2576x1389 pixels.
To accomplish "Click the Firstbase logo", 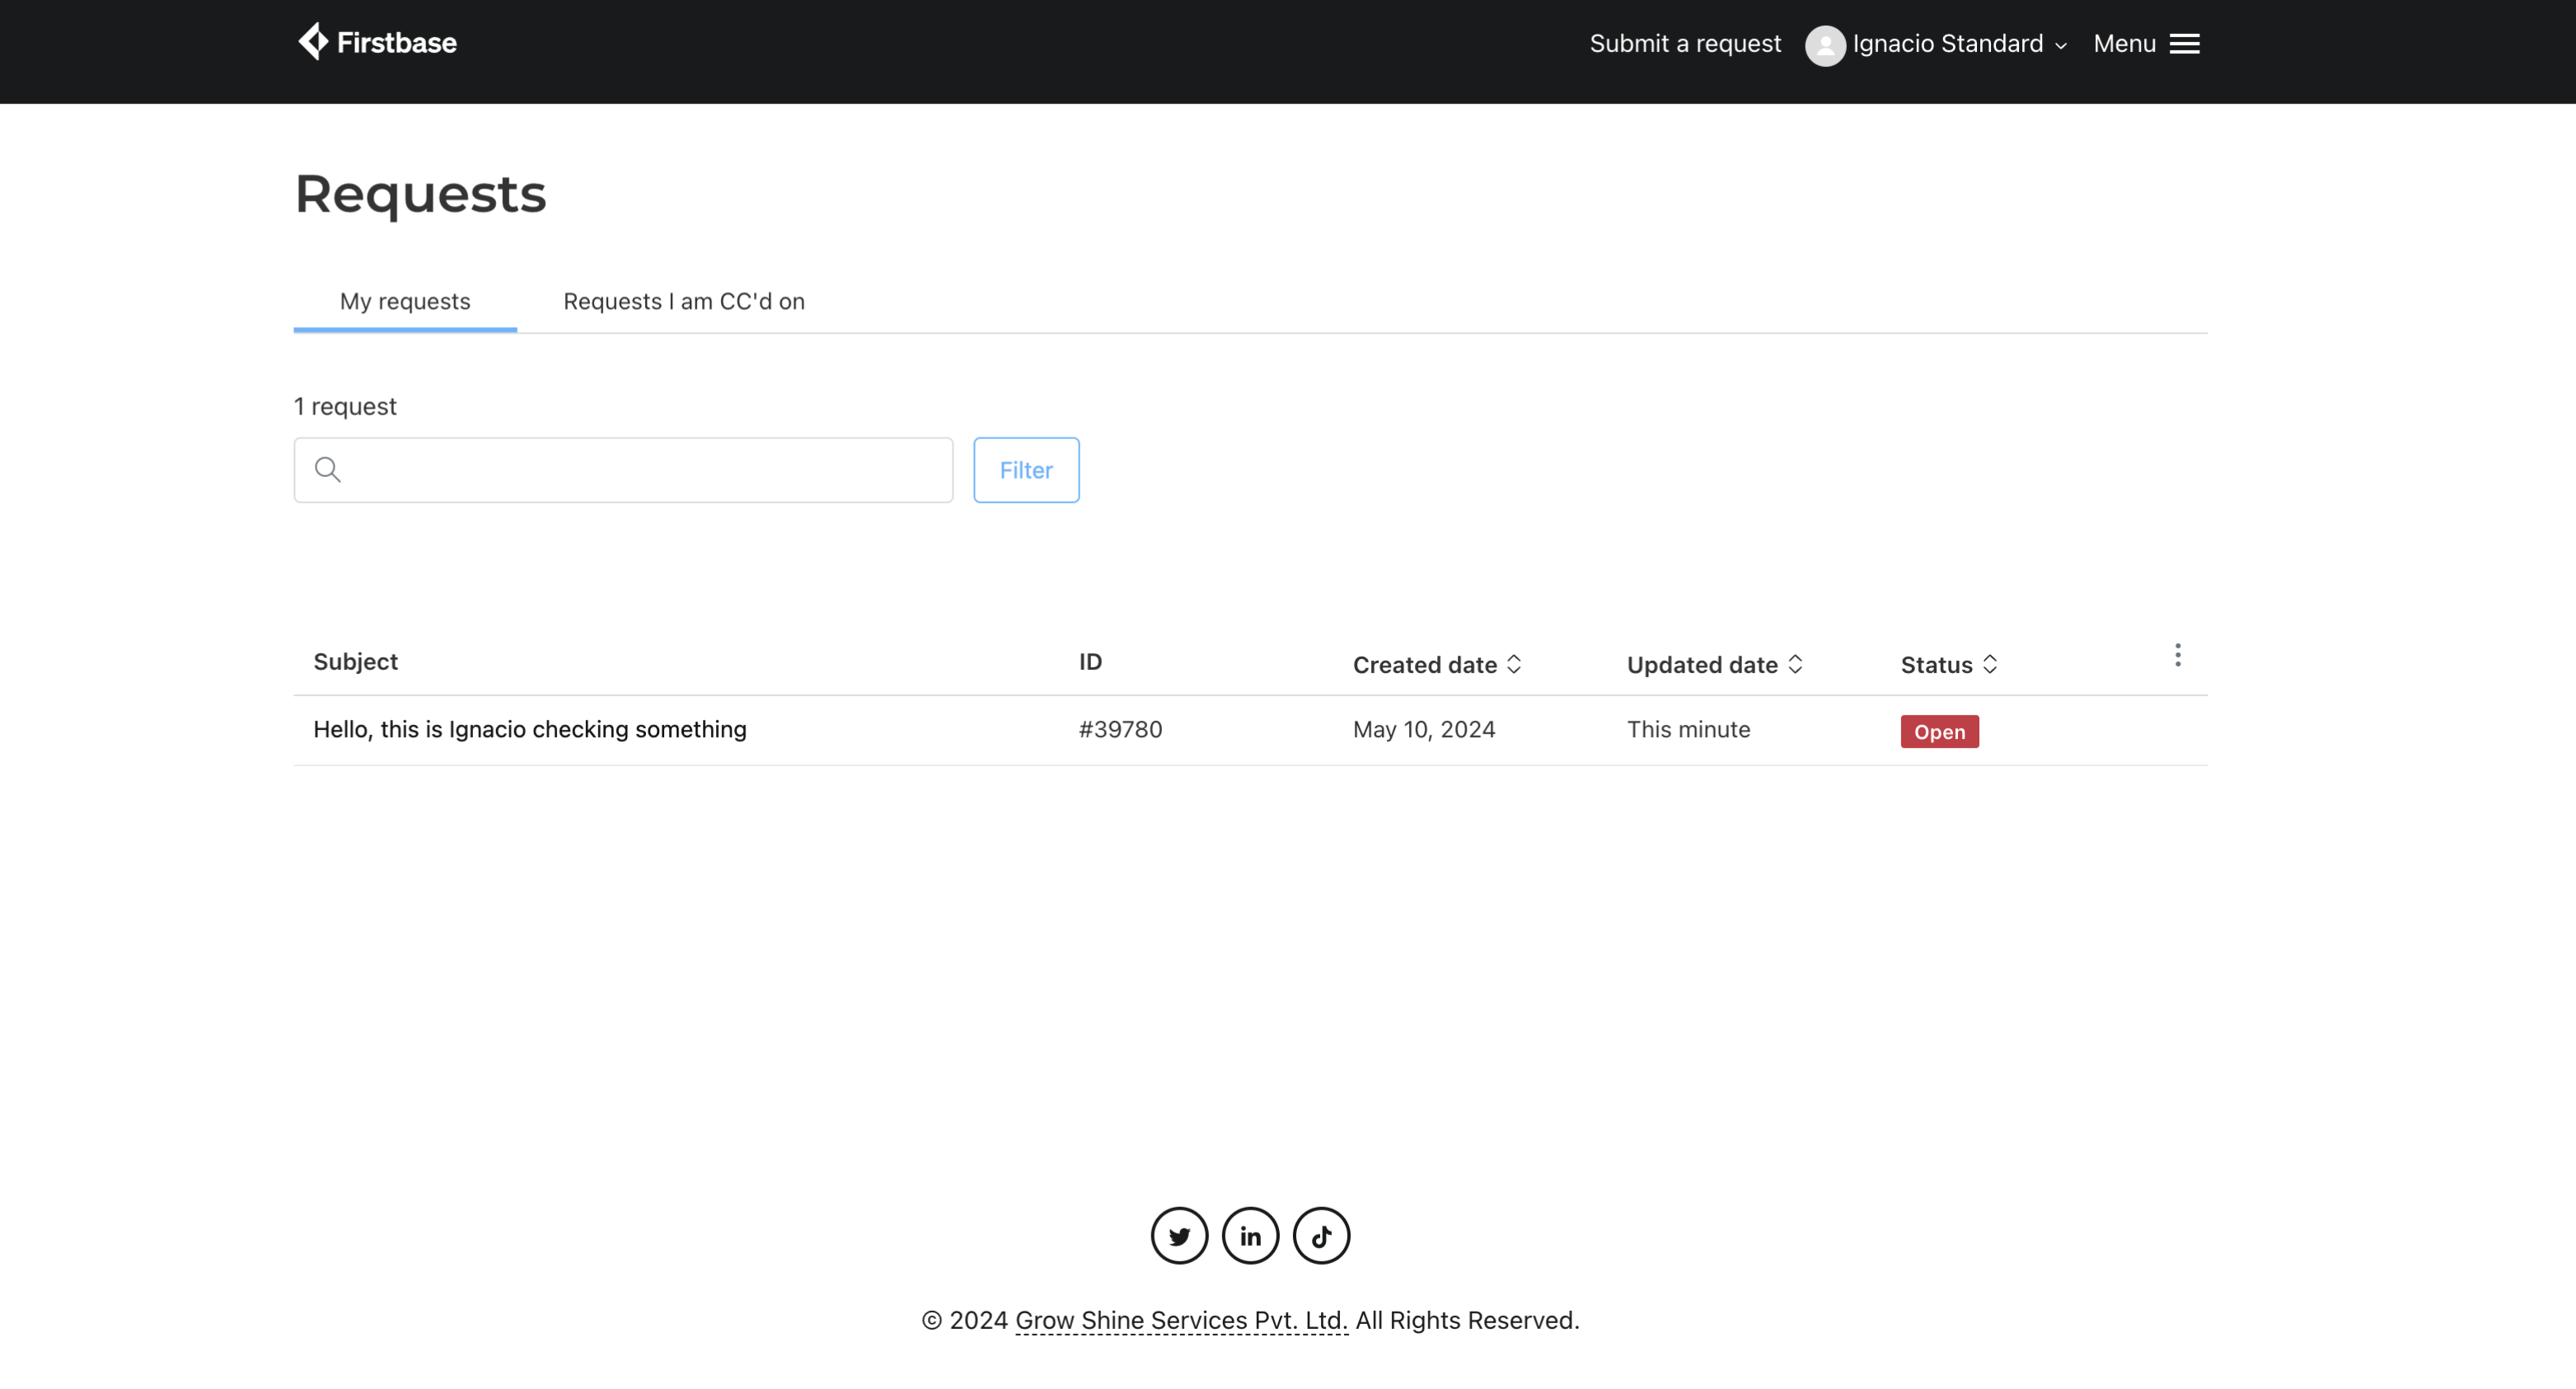I will click(377, 42).
